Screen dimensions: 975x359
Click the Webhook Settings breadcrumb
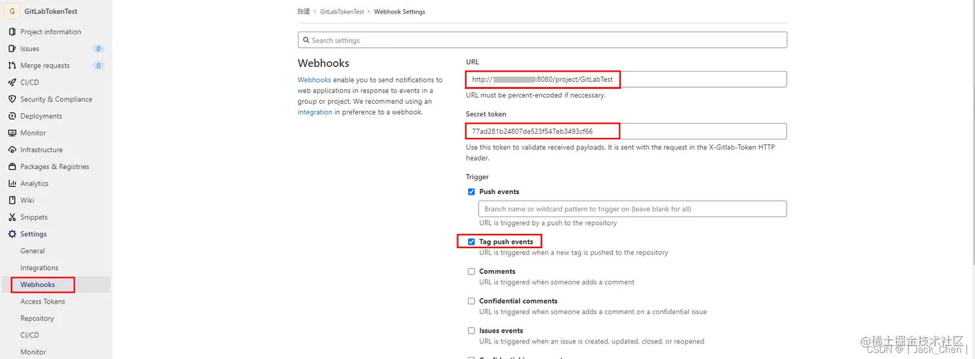tap(400, 12)
